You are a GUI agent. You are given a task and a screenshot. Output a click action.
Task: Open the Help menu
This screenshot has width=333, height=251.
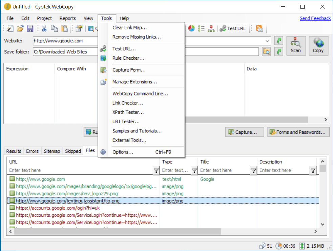pos(124,18)
